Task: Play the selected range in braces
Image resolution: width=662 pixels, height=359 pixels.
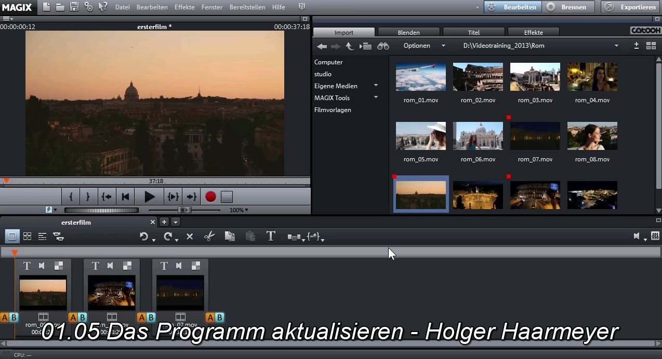Action: point(173,197)
